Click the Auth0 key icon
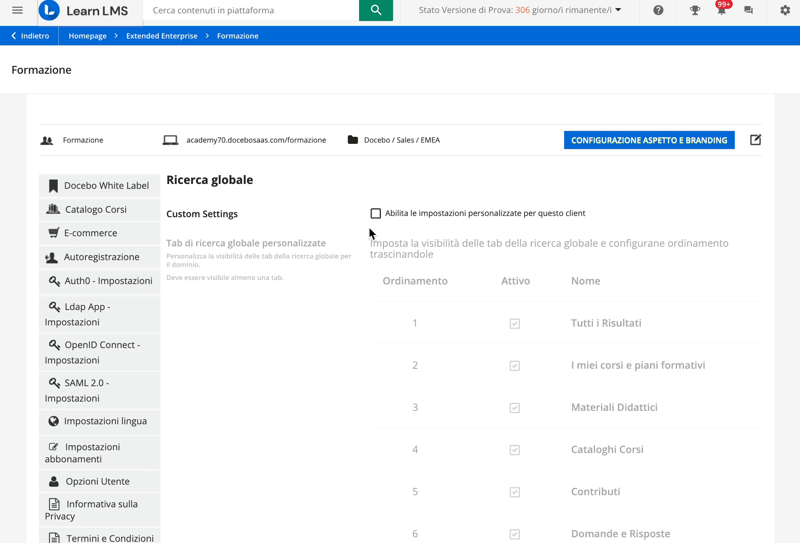Viewport: 800px width, 543px height. [54, 281]
